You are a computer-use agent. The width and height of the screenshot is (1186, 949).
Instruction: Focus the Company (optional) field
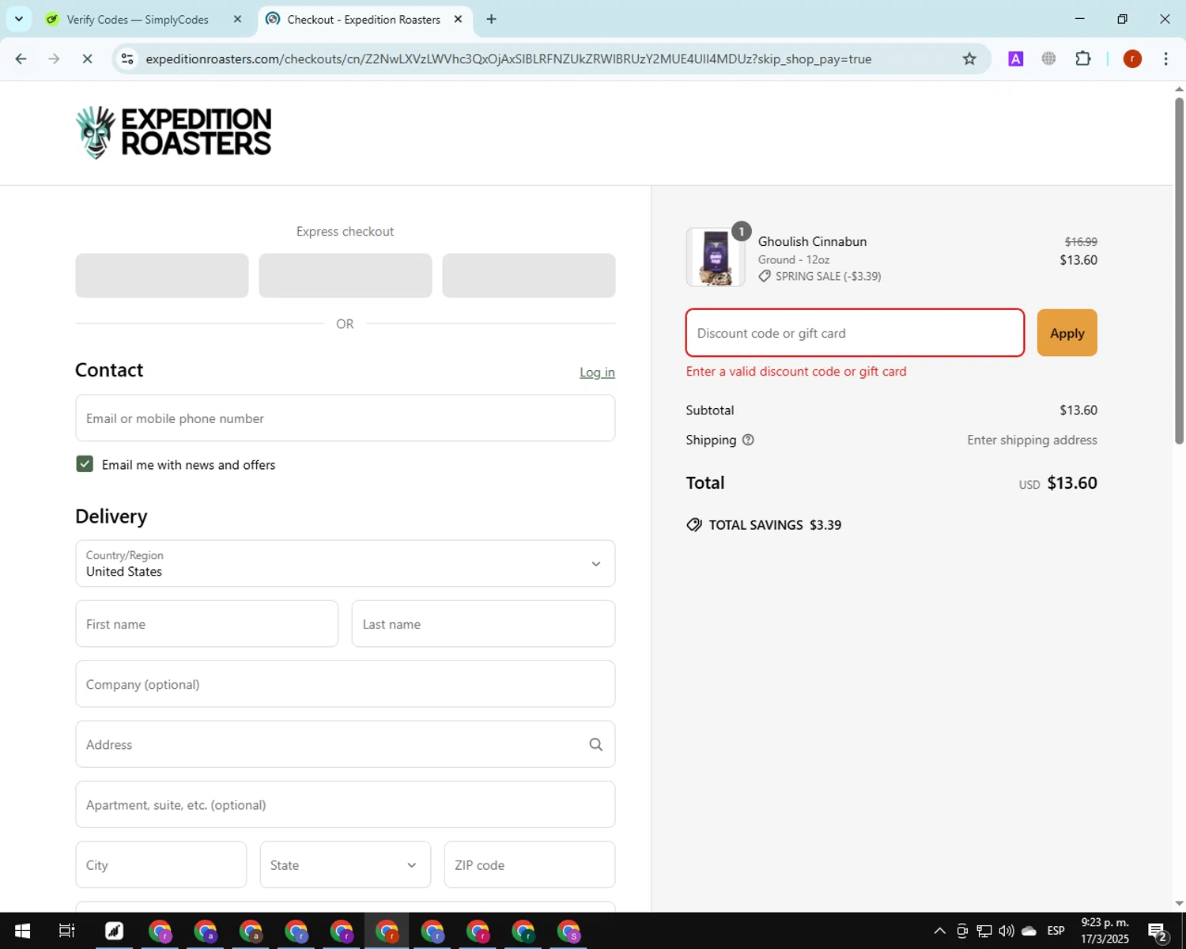tap(345, 684)
